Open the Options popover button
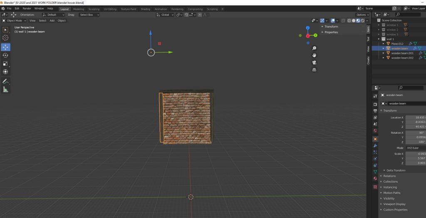426x218 pixels. pos(362,15)
